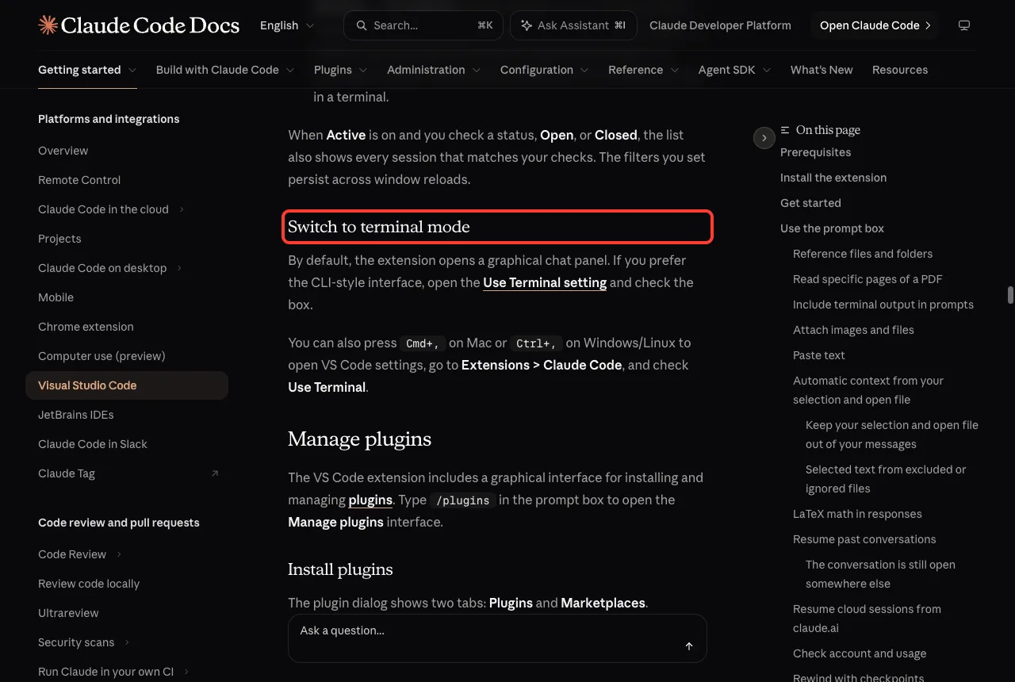Follow the plugins hyperlink in text
The height and width of the screenshot is (682, 1015).
[370, 500]
